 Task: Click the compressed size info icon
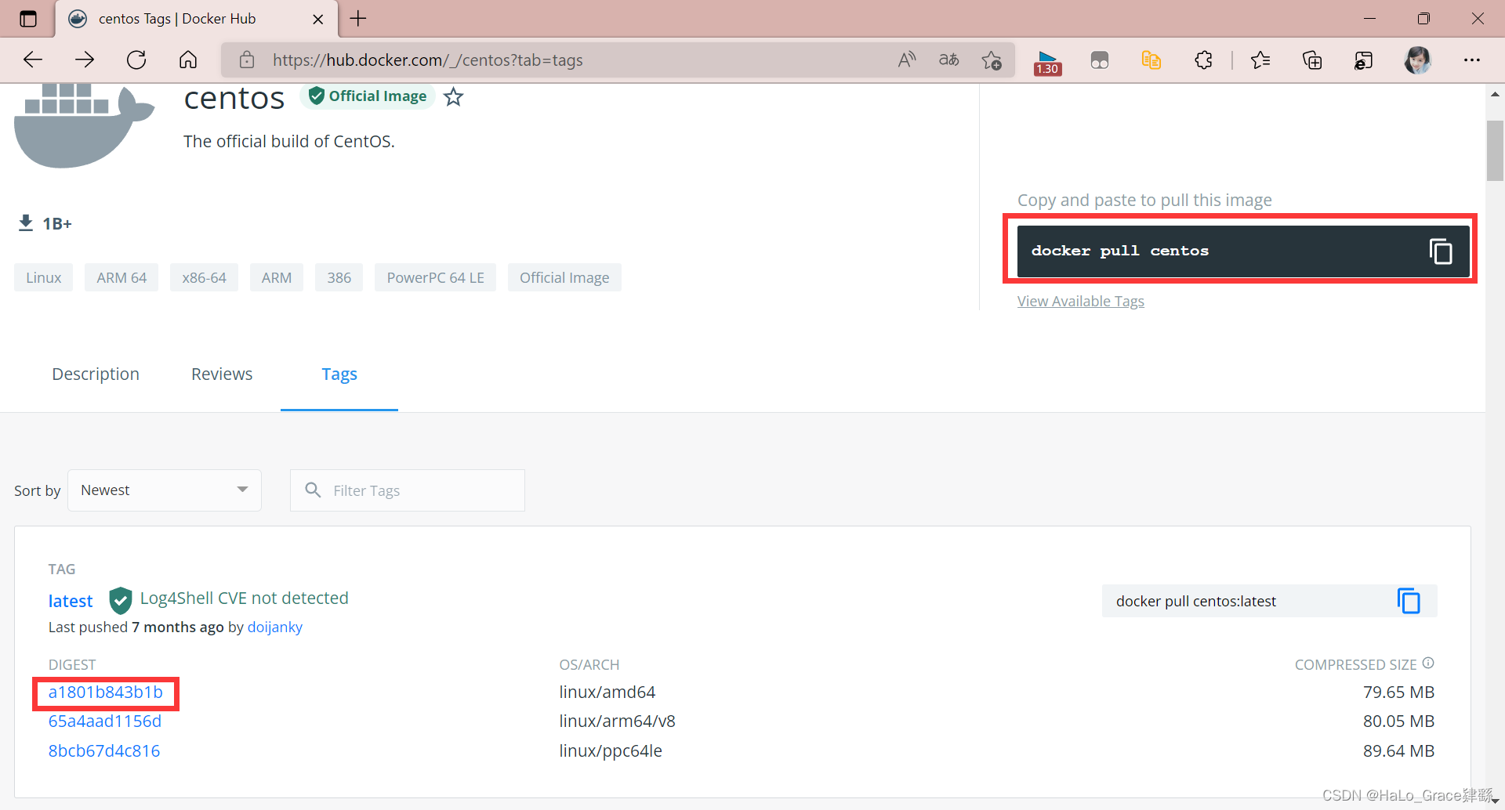[x=1428, y=663]
